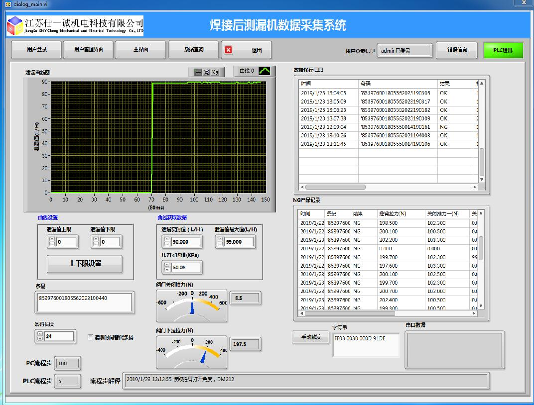
Task: Click right arrow of 数据保存信息 horizontal scrollbar
Action: point(475,187)
